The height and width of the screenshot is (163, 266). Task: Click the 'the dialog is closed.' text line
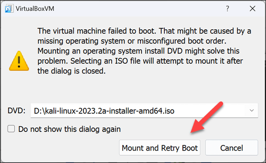[72, 71]
